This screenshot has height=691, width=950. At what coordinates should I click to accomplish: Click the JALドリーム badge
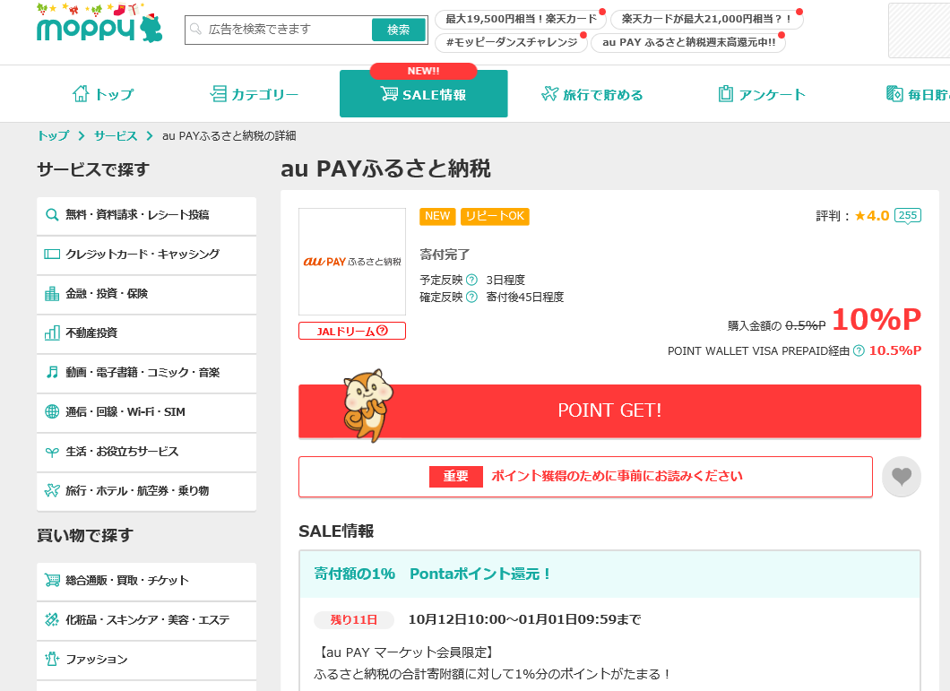pyautogui.click(x=352, y=331)
